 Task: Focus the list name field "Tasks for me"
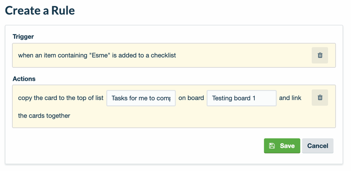[141, 98]
